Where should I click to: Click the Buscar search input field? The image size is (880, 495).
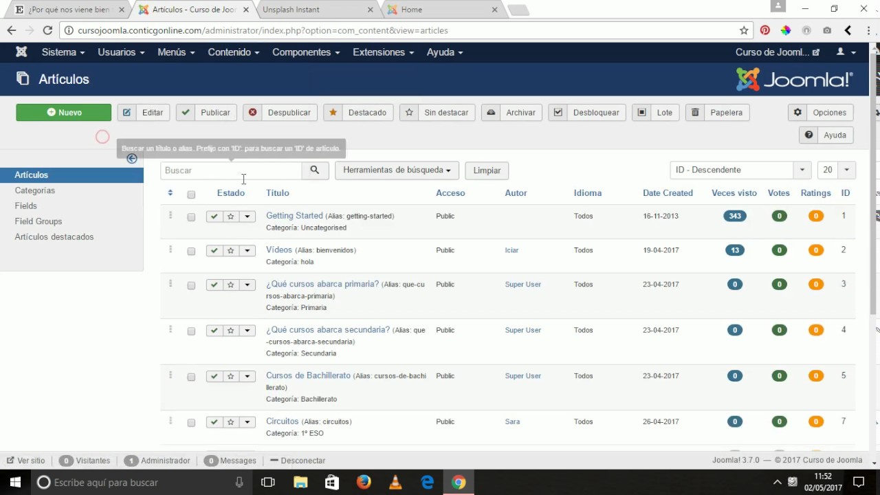[x=231, y=170]
